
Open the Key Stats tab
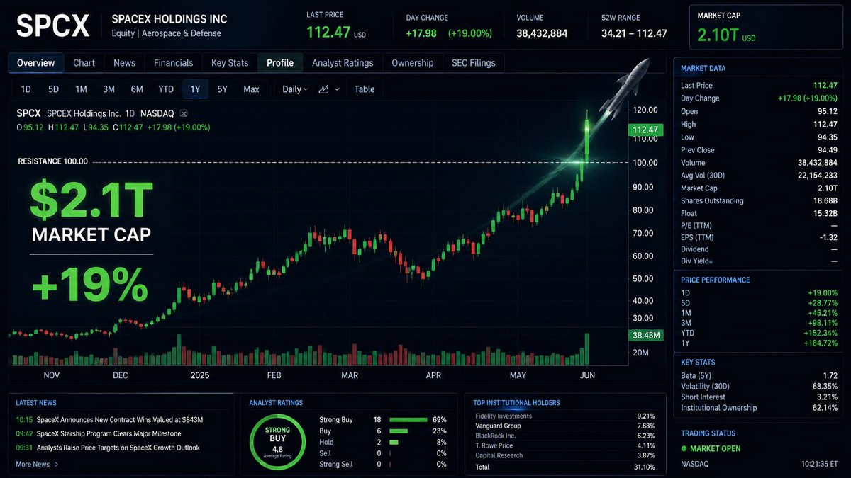tap(230, 63)
